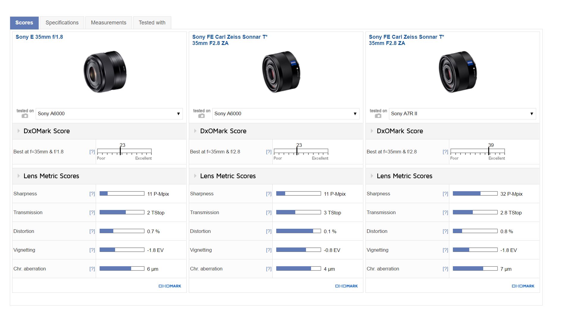
Task: Click help [?] for Vignetting -0.8 EV
Action: click(269, 250)
